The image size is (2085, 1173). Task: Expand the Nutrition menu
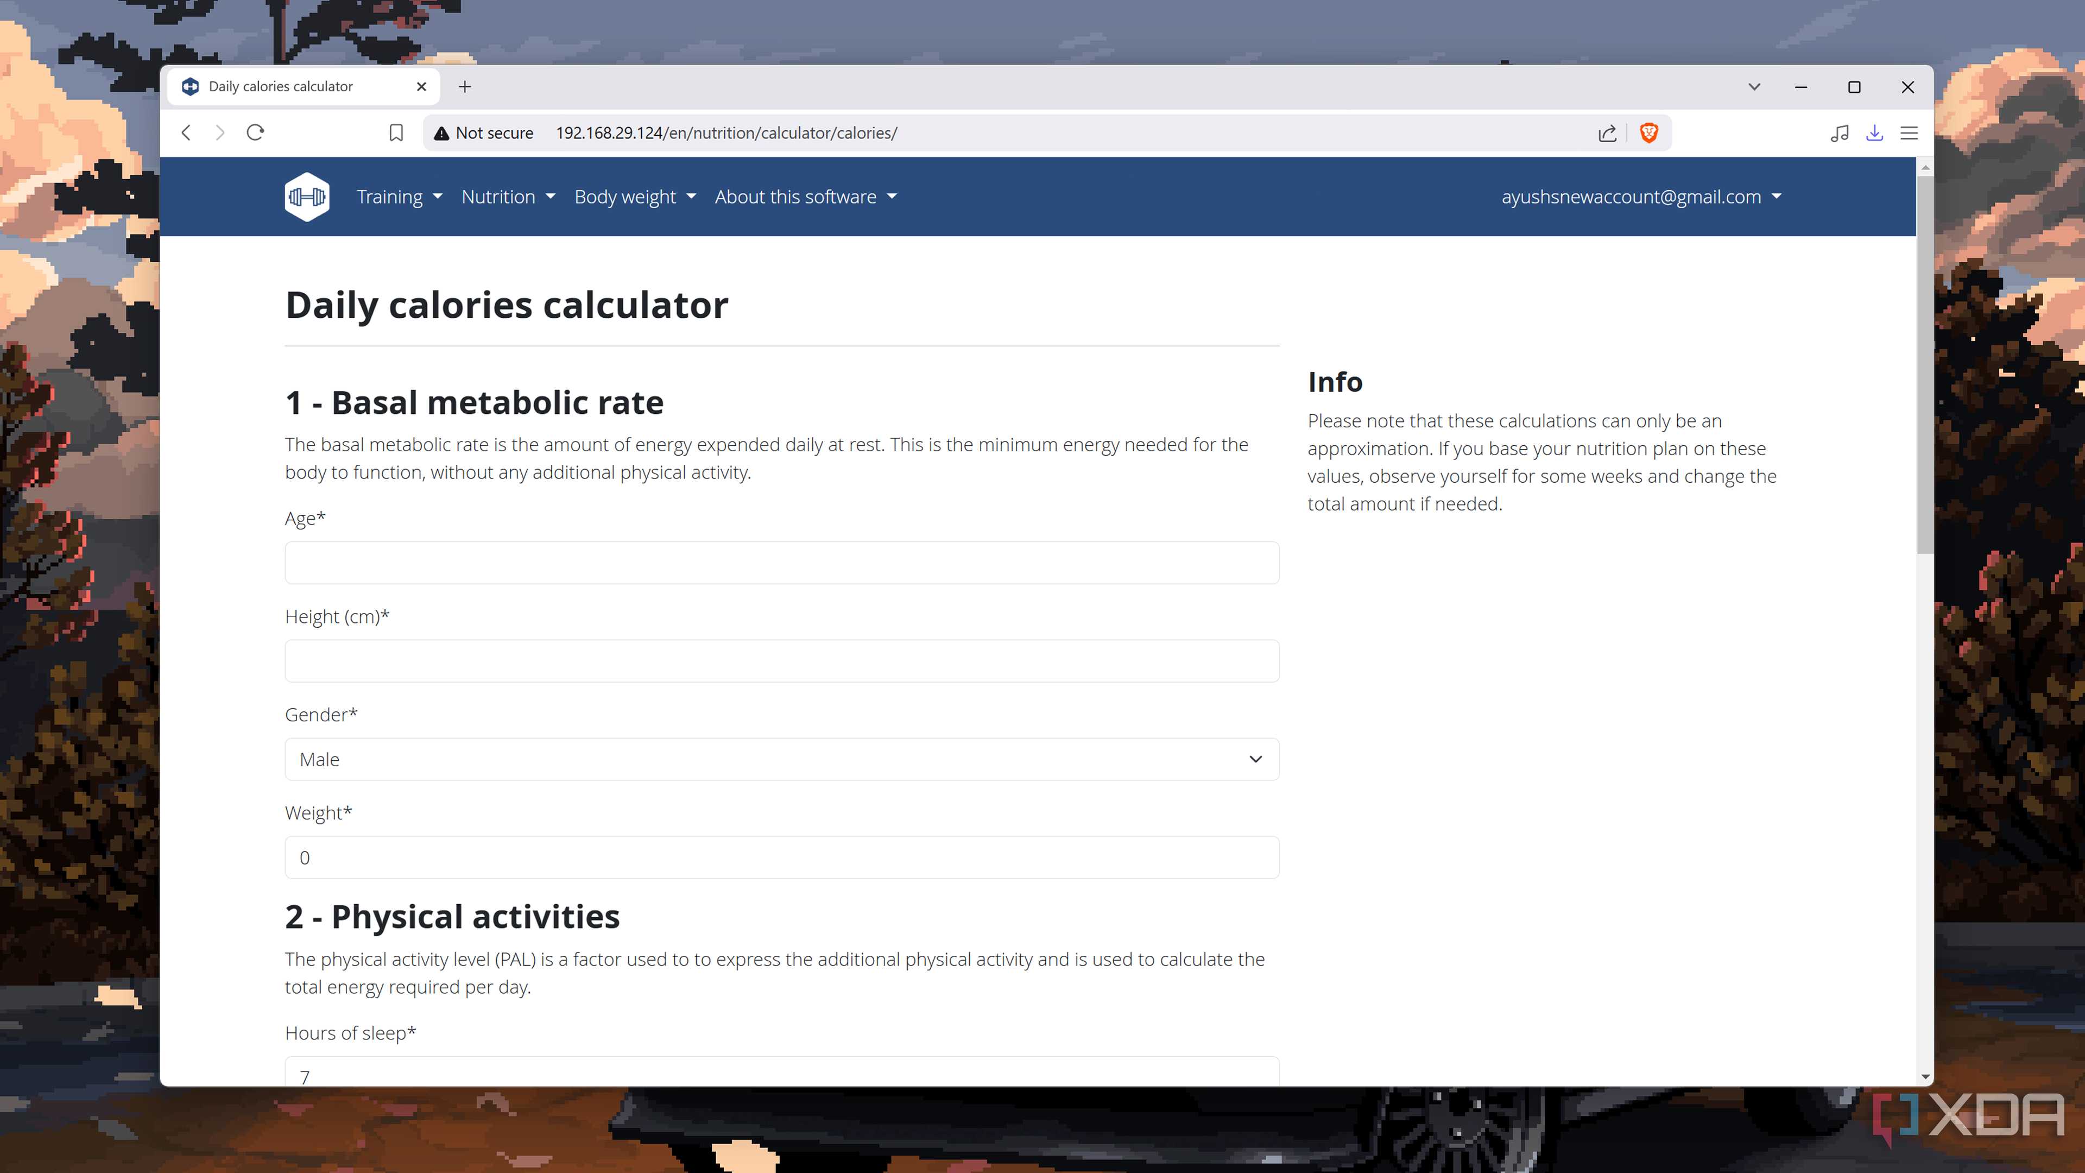pos(508,197)
